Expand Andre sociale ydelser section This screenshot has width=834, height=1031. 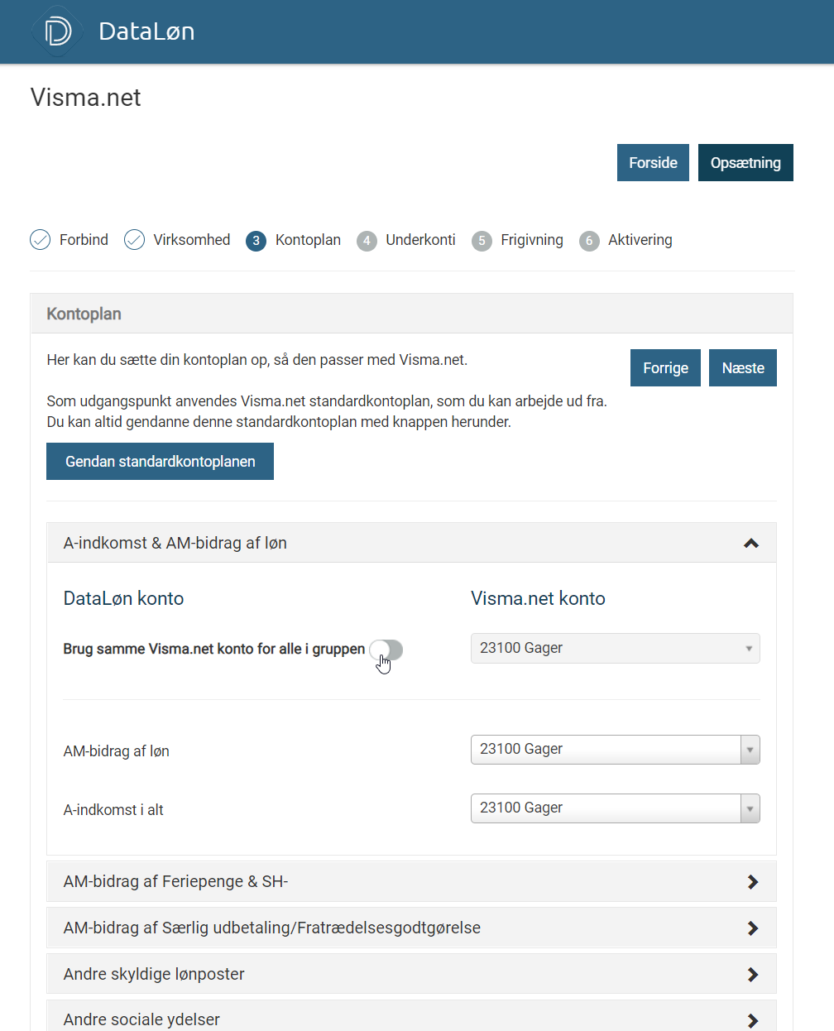pyautogui.click(x=752, y=1020)
